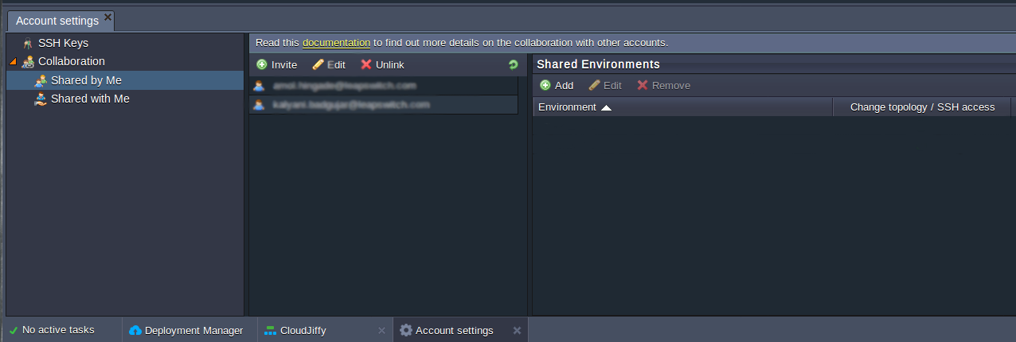Open the documentation link
1016x342 pixels.
tap(336, 43)
